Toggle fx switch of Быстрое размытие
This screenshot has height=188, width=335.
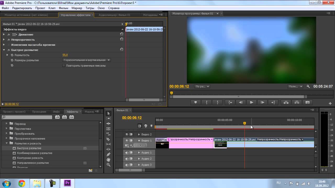point(9,50)
